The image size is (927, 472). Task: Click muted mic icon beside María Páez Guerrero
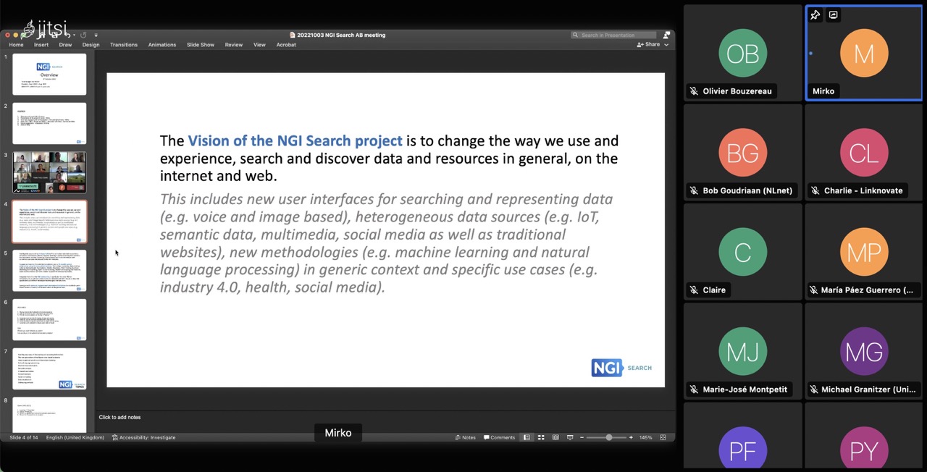click(x=815, y=290)
